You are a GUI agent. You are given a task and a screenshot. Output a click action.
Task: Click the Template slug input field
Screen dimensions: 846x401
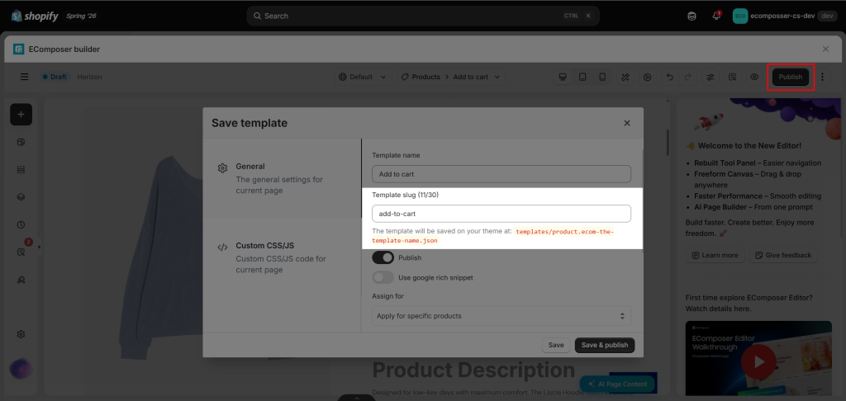pyautogui.click(x=501, y=214)
